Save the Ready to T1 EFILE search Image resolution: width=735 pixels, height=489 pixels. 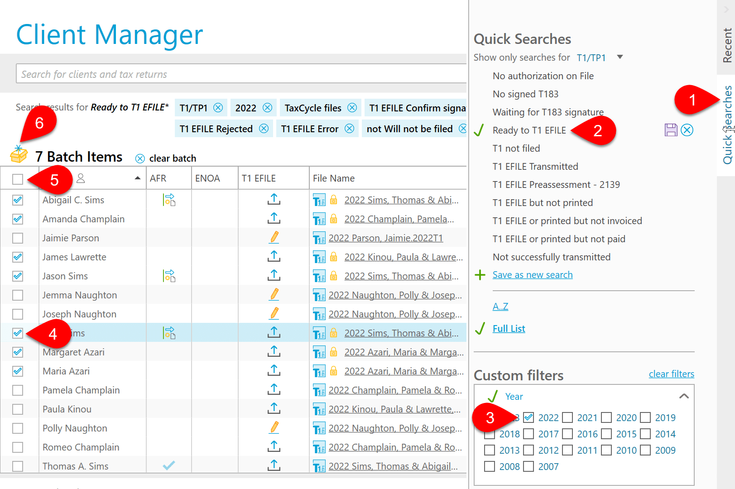point(671,130)
